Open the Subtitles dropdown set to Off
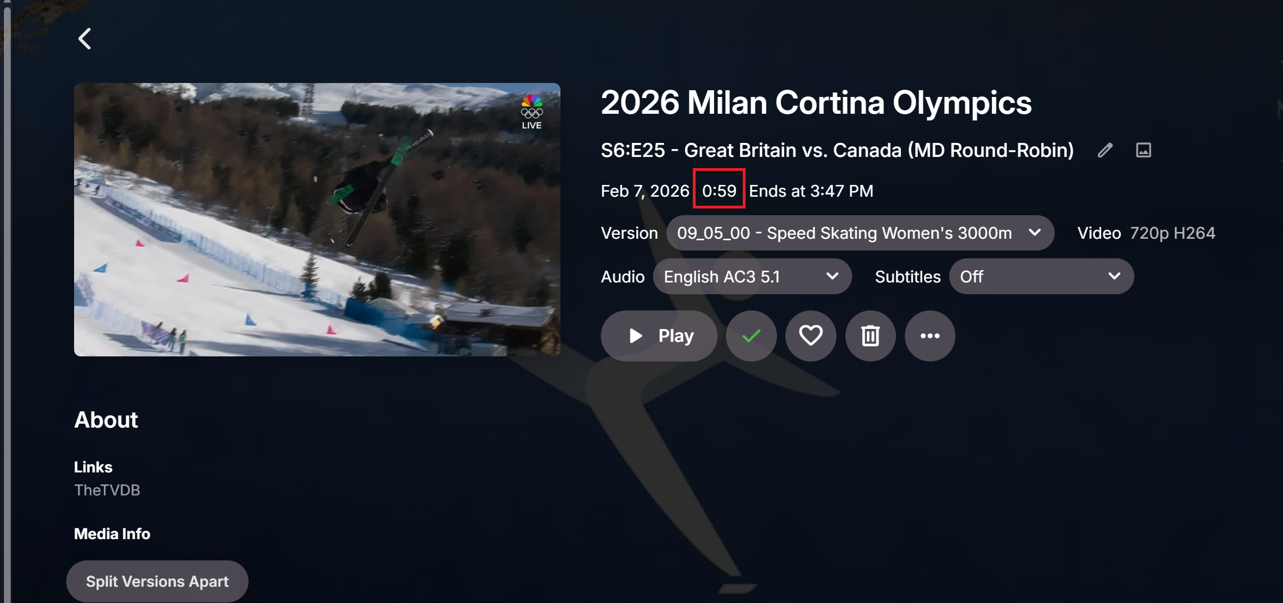 coord(1041,276)
